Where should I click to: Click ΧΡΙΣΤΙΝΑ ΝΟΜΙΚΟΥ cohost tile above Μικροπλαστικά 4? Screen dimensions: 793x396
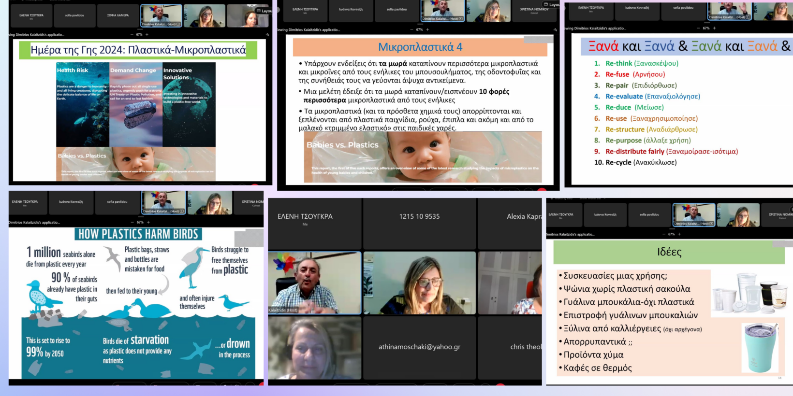[x=534, y=10]
